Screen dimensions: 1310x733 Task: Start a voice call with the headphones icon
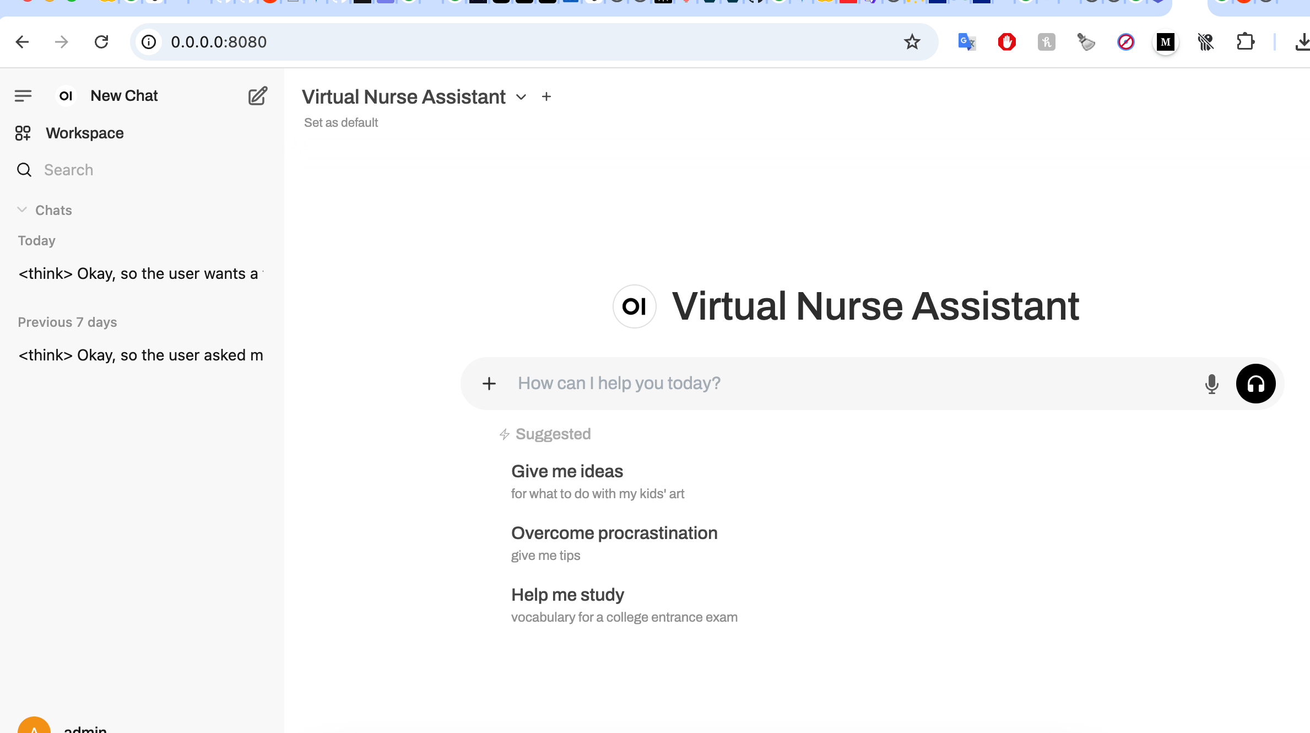1256,384
